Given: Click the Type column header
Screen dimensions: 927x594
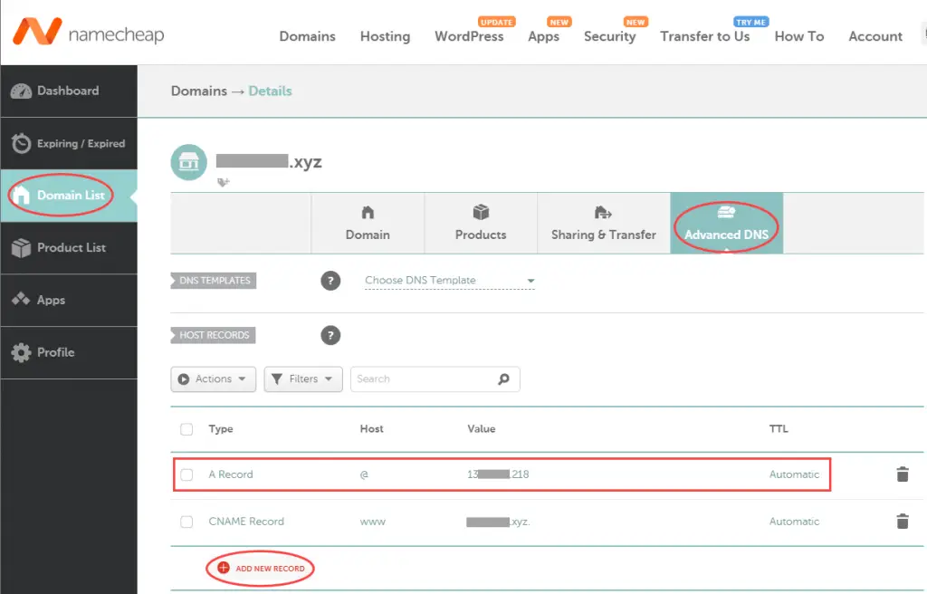Looking at the screenshot, I should [221, 429].
